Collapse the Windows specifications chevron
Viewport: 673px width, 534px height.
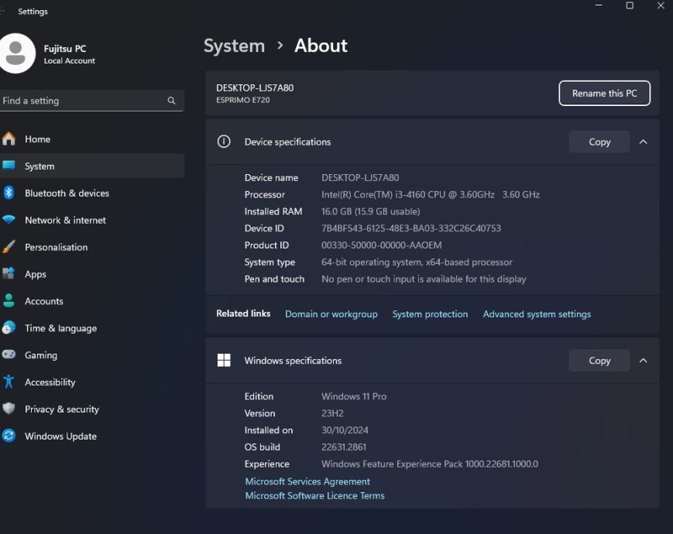click(643, 361)
